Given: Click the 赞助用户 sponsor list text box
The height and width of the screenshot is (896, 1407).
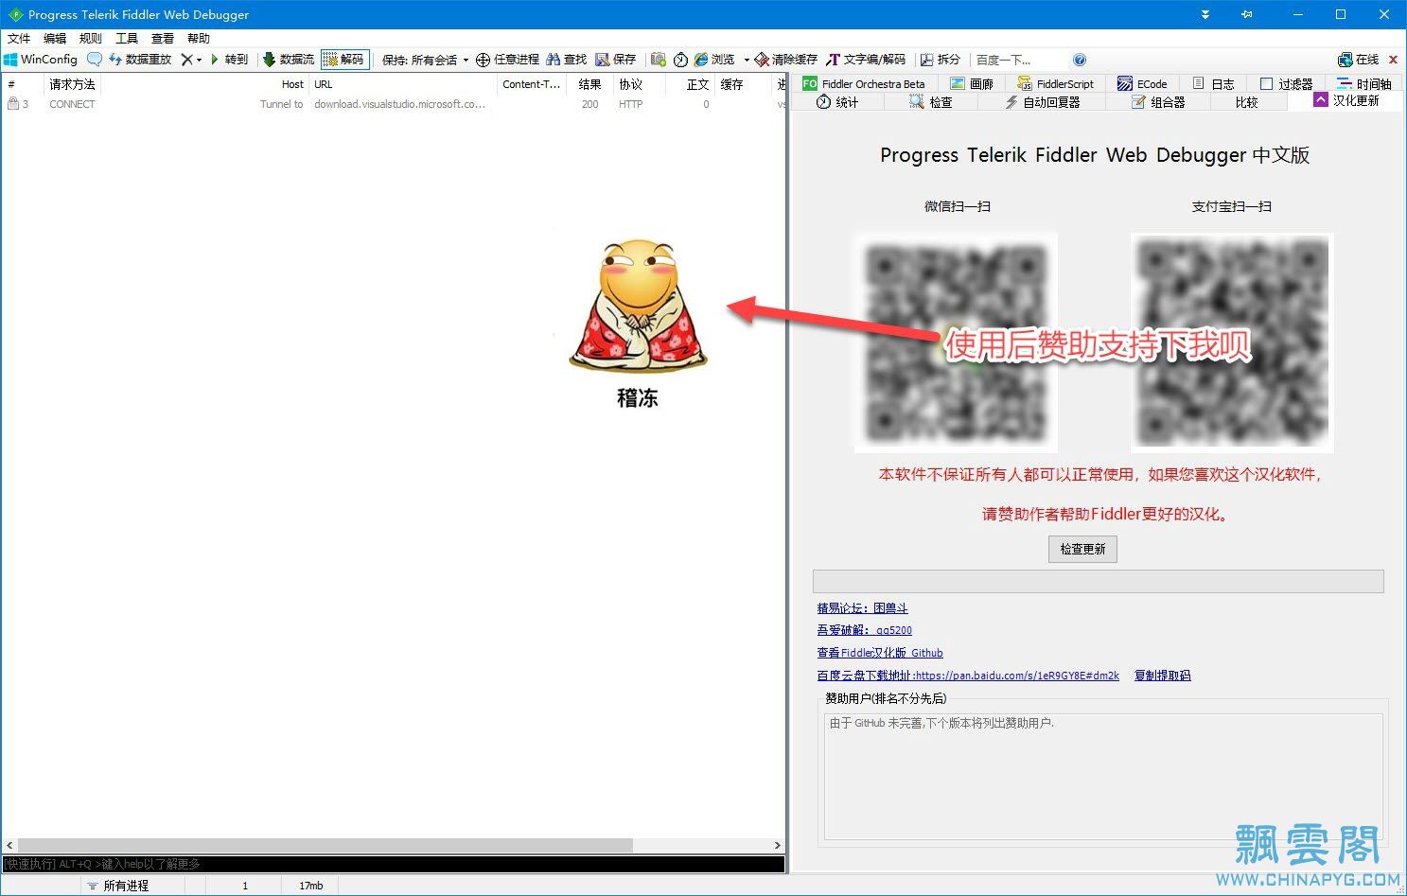Looking at the screenshot, I should coord(1103,776).
